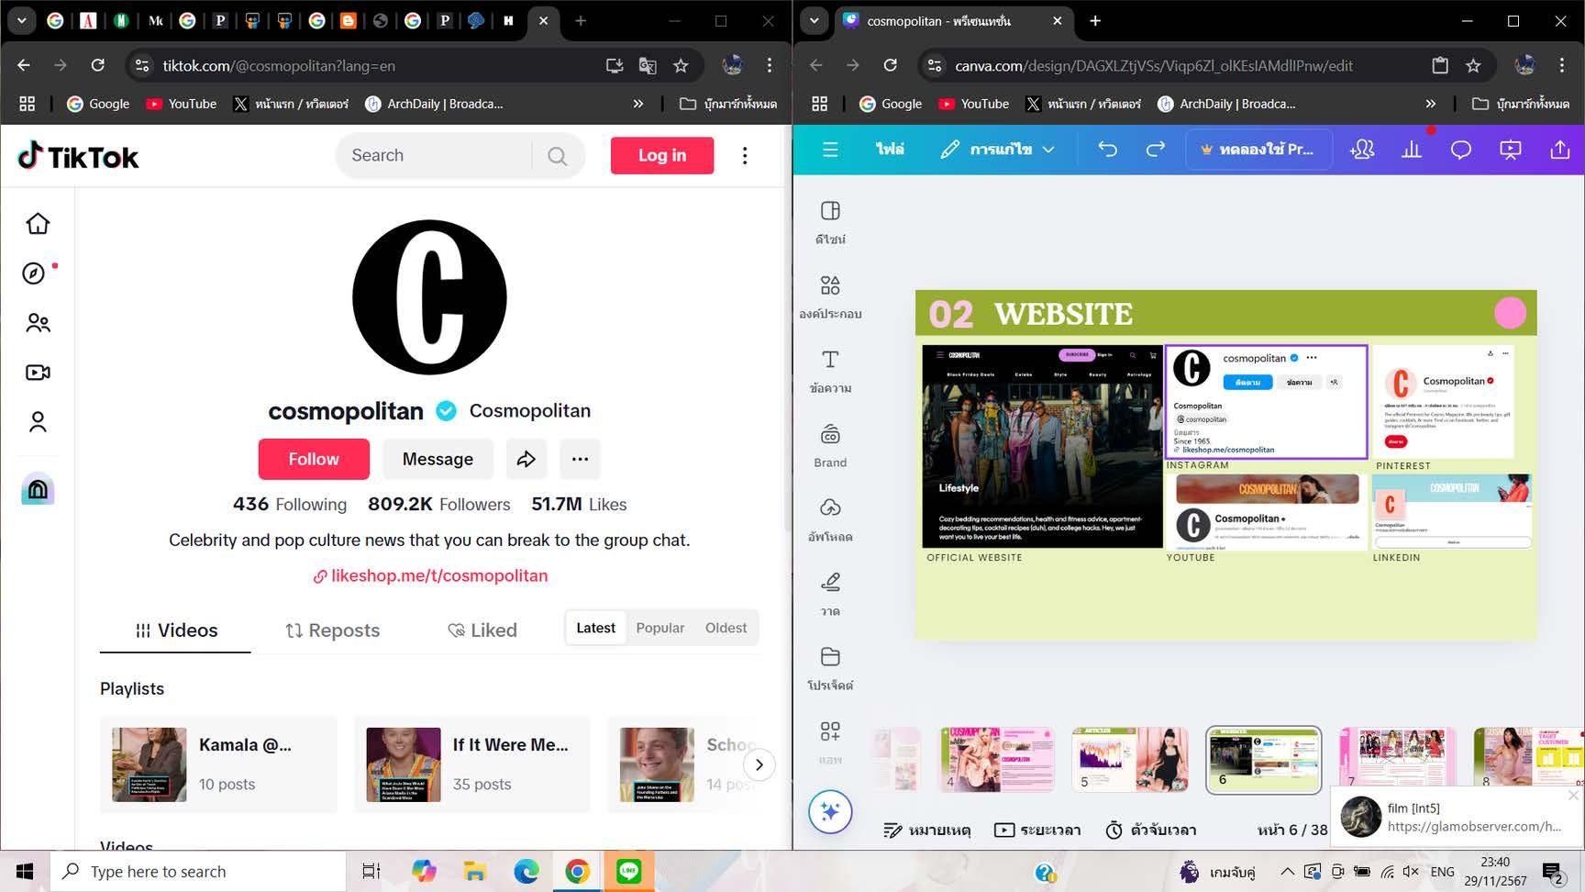Open the Canva Elements panel
This screenshot has width=1585, height=892.
click(x=830, y=296)
